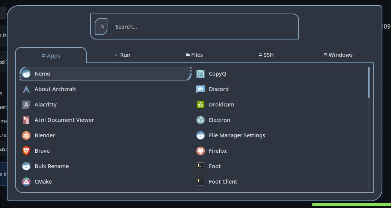Image resolution: width=391 pixels, height=208 pixels.
Task: Switch to the Run tab
Action: (122, 55)
